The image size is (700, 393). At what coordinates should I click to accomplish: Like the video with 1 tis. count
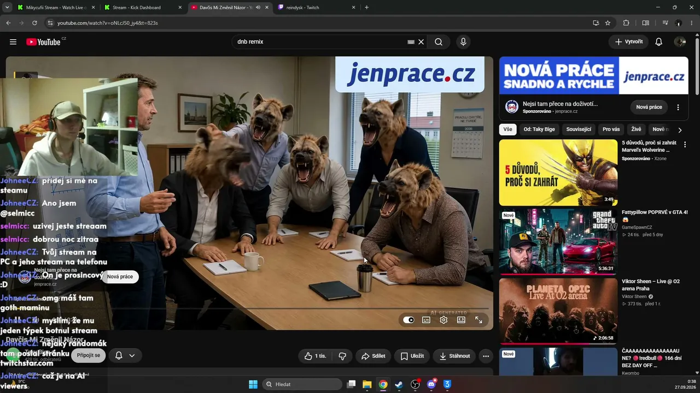pos(316,356)
